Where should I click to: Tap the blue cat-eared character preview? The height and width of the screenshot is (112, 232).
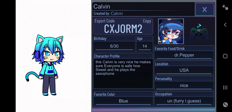pos(45,65)
